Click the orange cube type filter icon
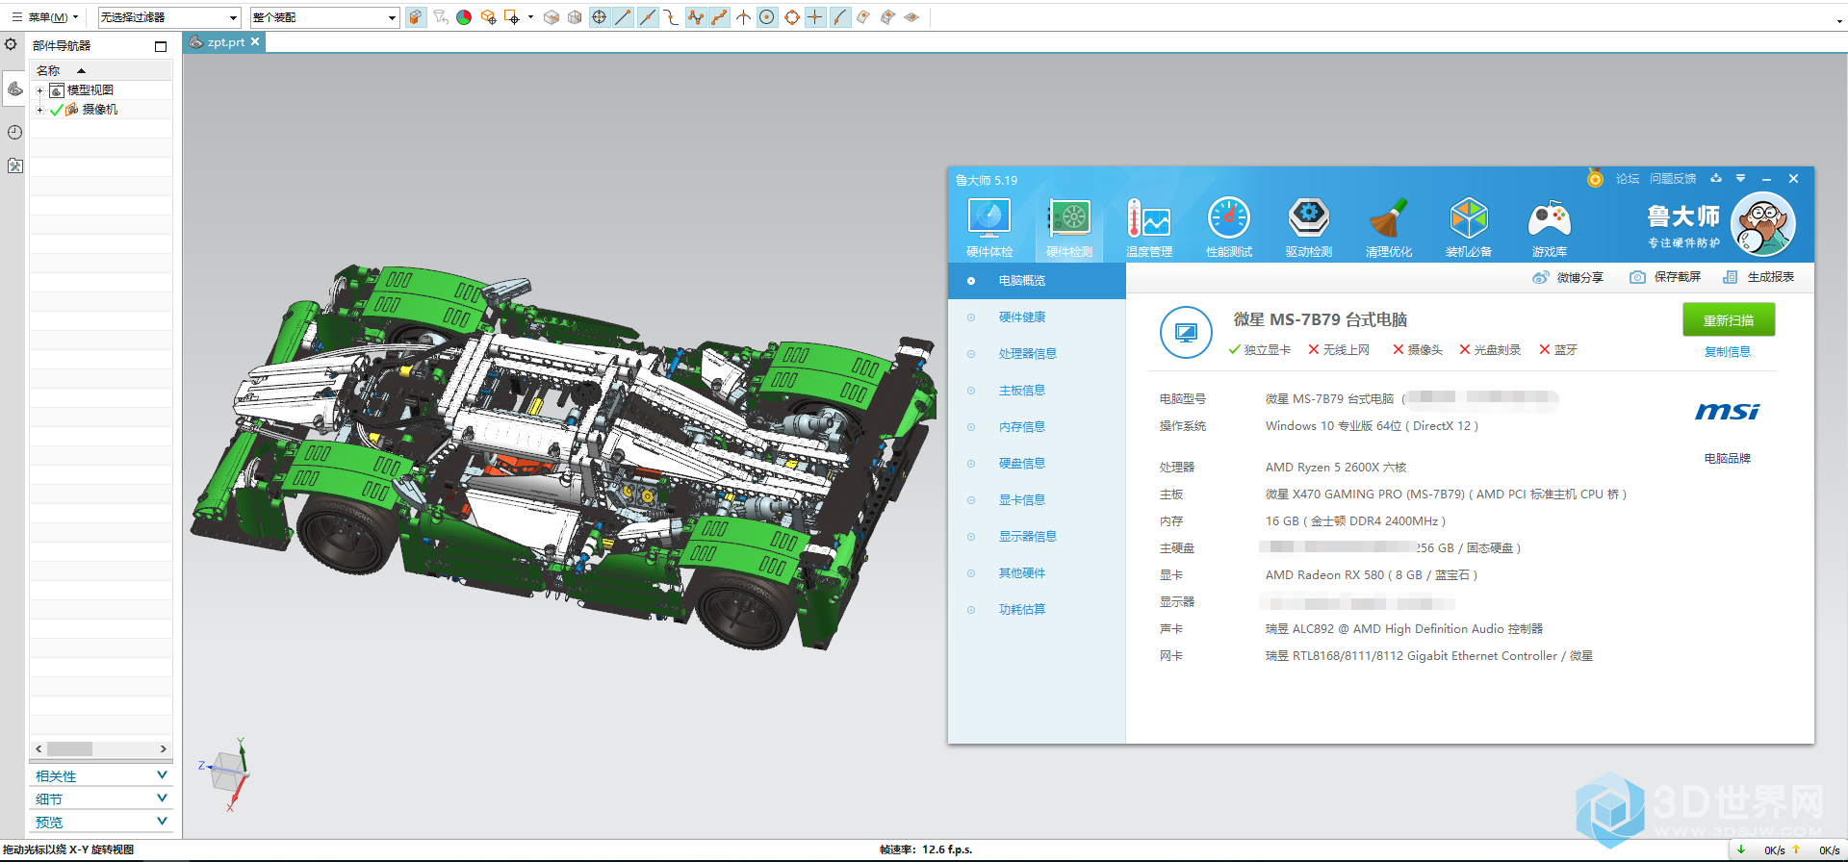 click(x=415, y=17)
